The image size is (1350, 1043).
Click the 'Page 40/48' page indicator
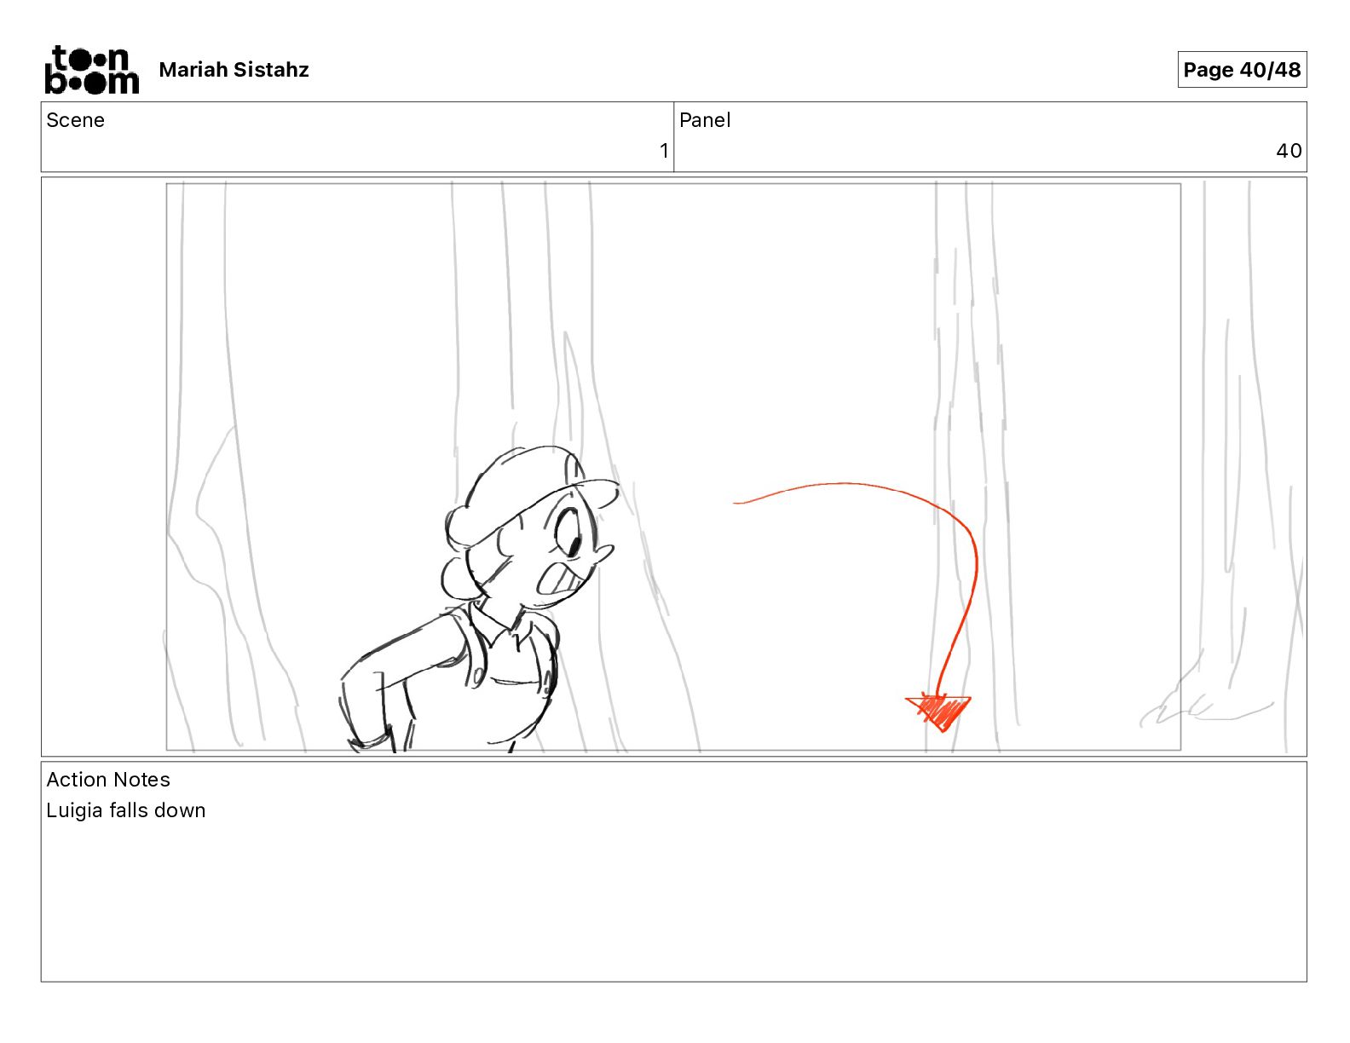[x=1242, y=70]
